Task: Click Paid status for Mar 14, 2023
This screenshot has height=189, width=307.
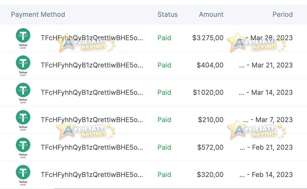Action: [164, 92]
